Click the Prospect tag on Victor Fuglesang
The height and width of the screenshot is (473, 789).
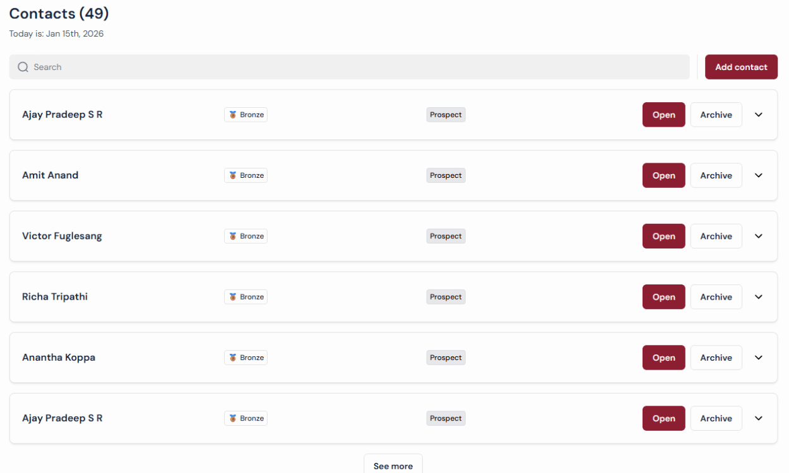(x=446, y=236)
